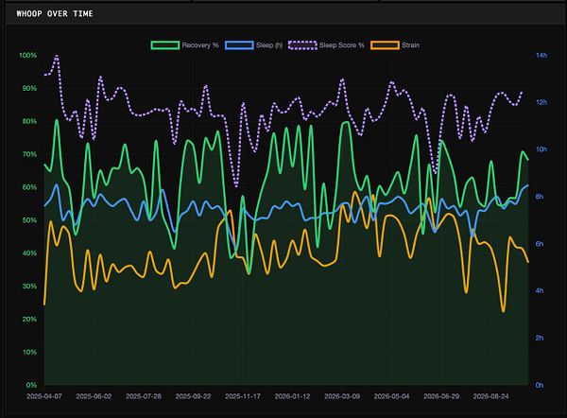The width and height of the screenshot is (567, 418).
Task: Click the 0% left axis label
Action: coord(31,385)
